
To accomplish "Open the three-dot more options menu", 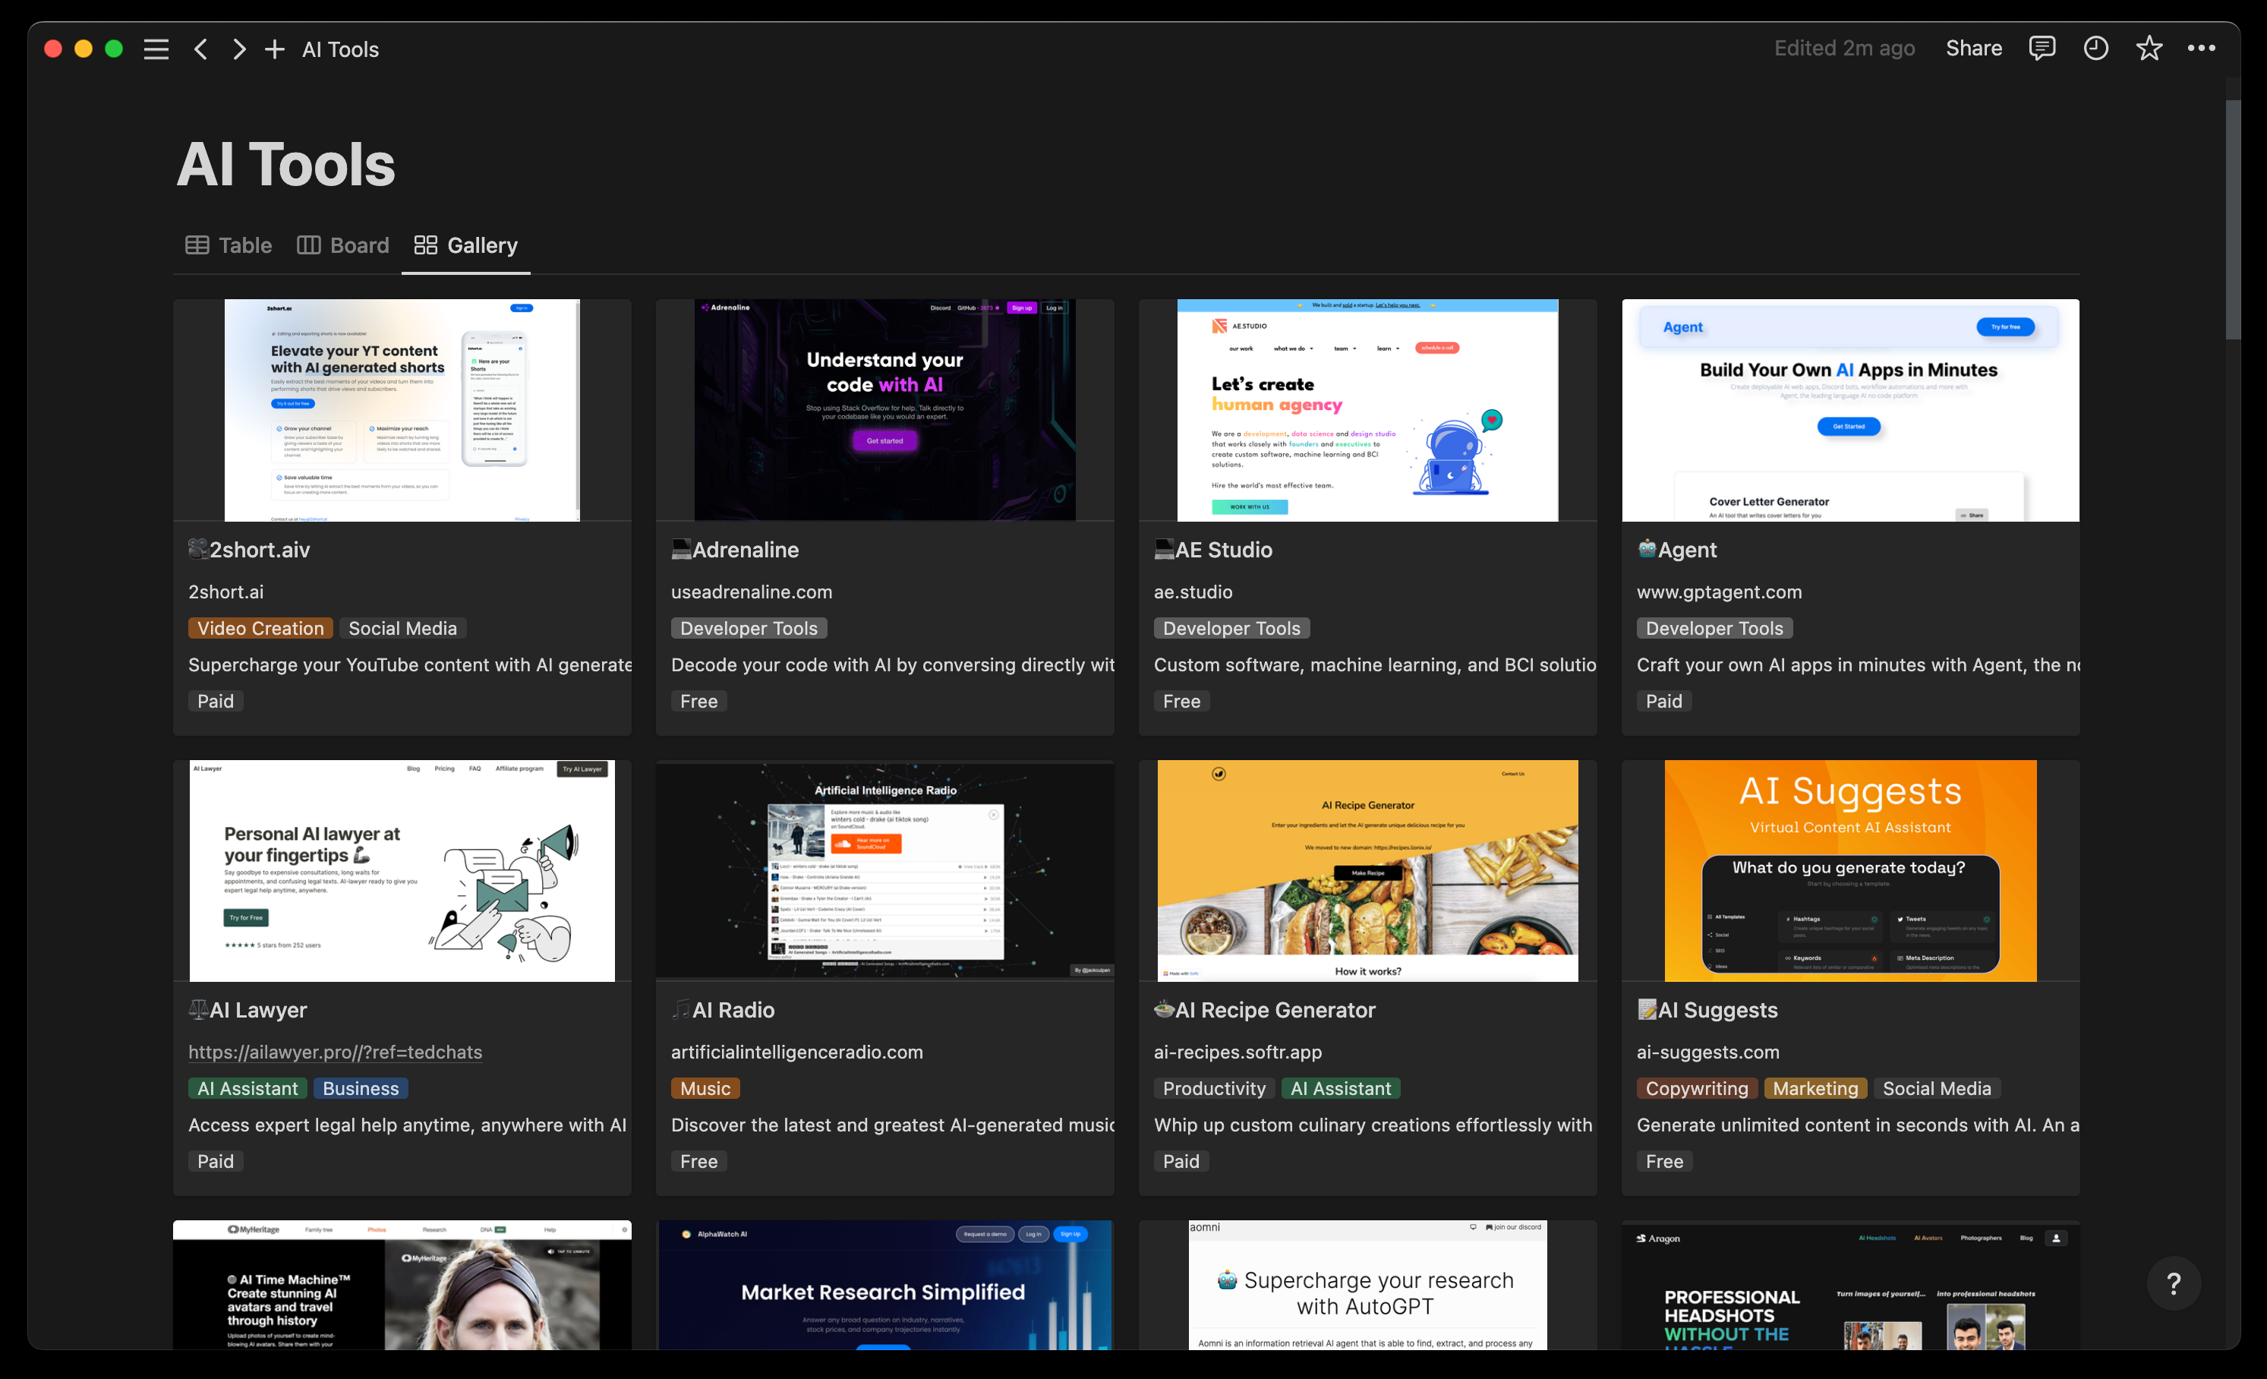I will pyautogui.click(x=2201, y=48).
